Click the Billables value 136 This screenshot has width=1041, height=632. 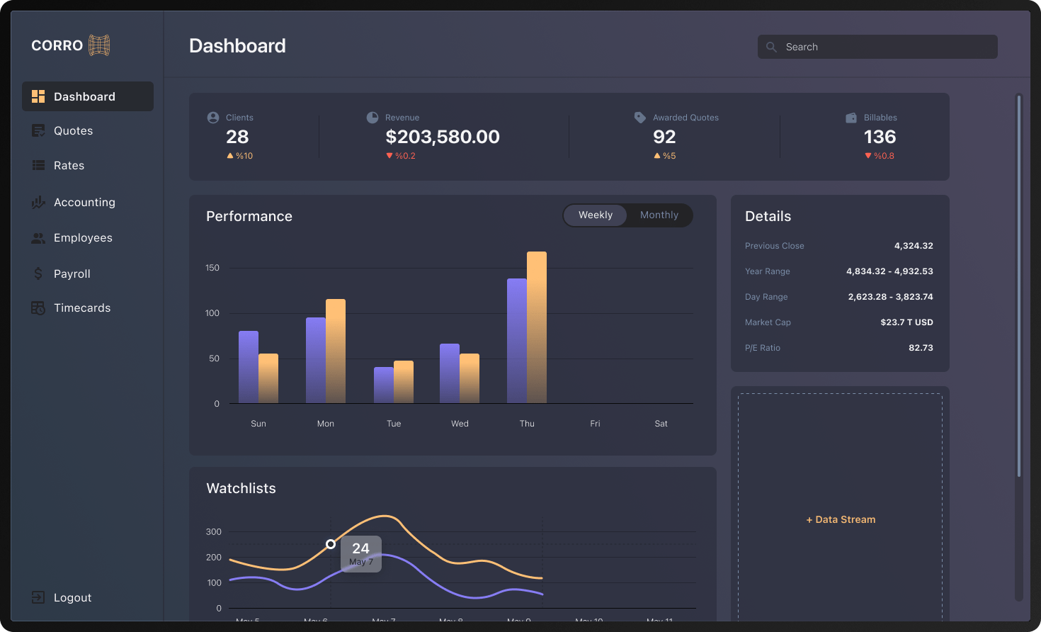880,137
